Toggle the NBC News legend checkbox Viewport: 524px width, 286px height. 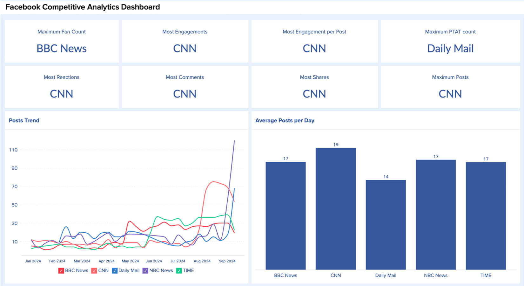(145, 270)
